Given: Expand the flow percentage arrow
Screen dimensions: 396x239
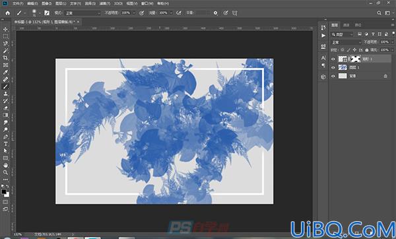Looking at the screenshot, I should pyautogui.click(x=171, y=13).
